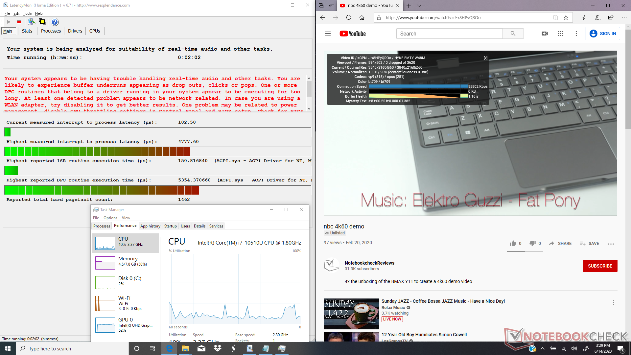The width and height of the screenshot is (631, 355).
Task: Open reading view in address bar
Action: [555, 18]
